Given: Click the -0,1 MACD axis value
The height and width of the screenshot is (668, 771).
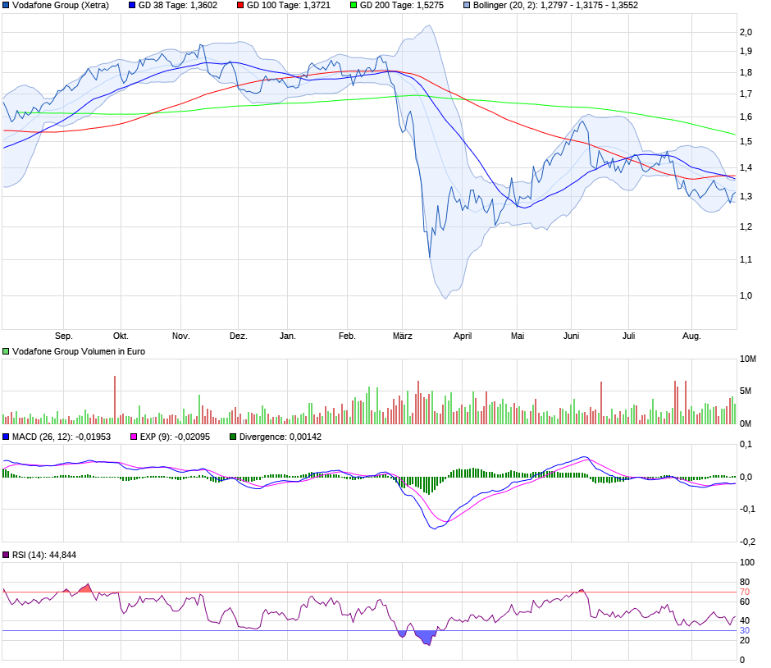Looking at the screenshot, I should point(747,509).
